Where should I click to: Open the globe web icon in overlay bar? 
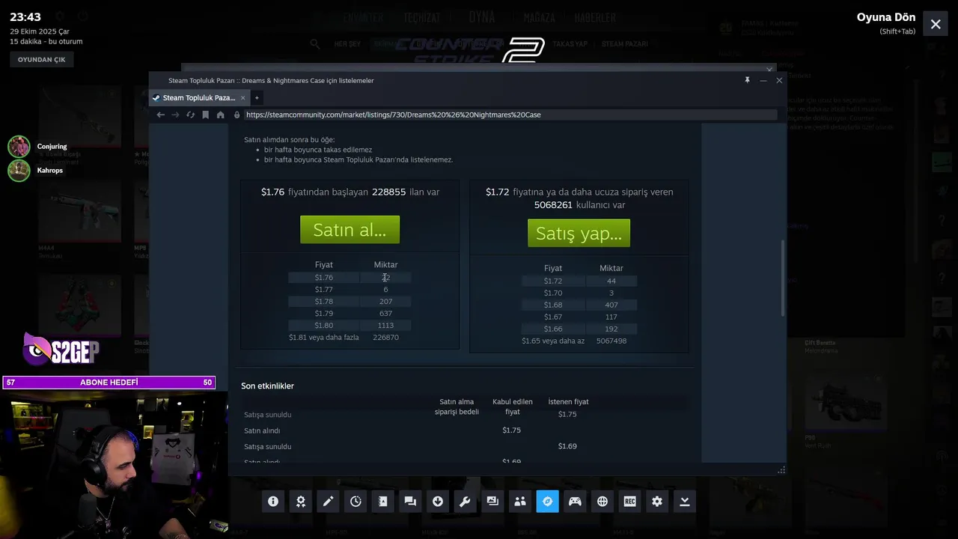pyautogui.click(x=602, y=502)
